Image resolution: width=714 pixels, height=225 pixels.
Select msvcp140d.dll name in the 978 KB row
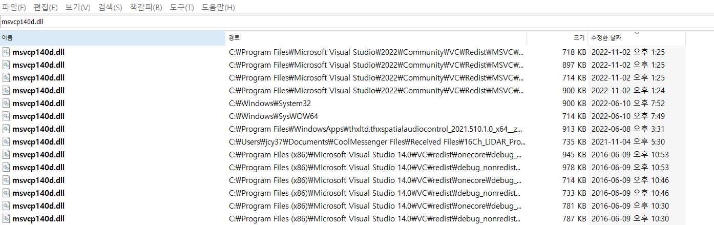[x=38, y=167]
